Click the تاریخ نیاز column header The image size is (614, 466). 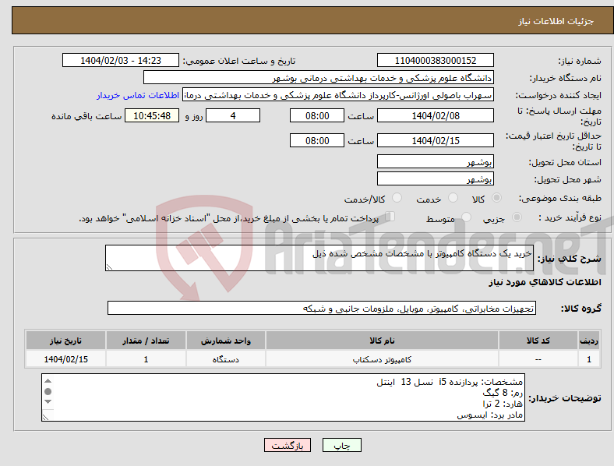pyautogui.click(x=65, y=341)
